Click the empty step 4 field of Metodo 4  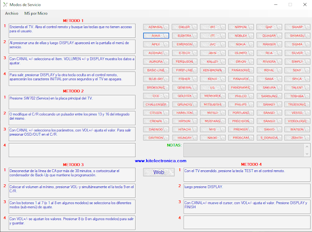pos(247,222)
